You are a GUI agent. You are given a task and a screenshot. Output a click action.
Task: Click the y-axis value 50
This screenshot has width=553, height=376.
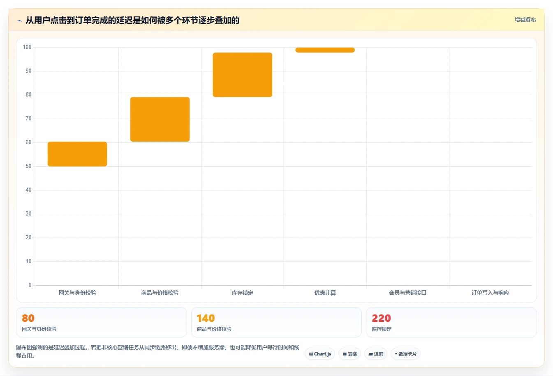[28, 166]
